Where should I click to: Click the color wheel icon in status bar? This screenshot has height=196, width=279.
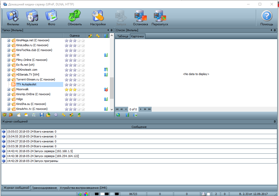coord(86,194)
